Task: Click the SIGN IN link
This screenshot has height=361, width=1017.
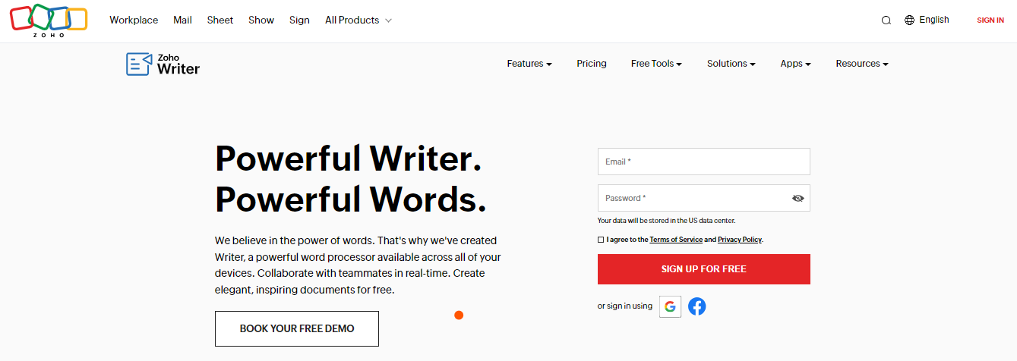Action: pyautogui.click(x=990, y=20)
